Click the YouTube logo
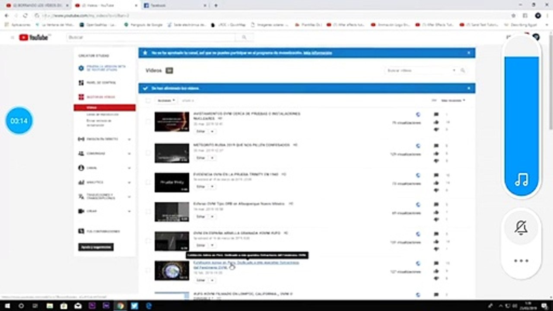Screen dimensions: 553x311 pos(34,38)
